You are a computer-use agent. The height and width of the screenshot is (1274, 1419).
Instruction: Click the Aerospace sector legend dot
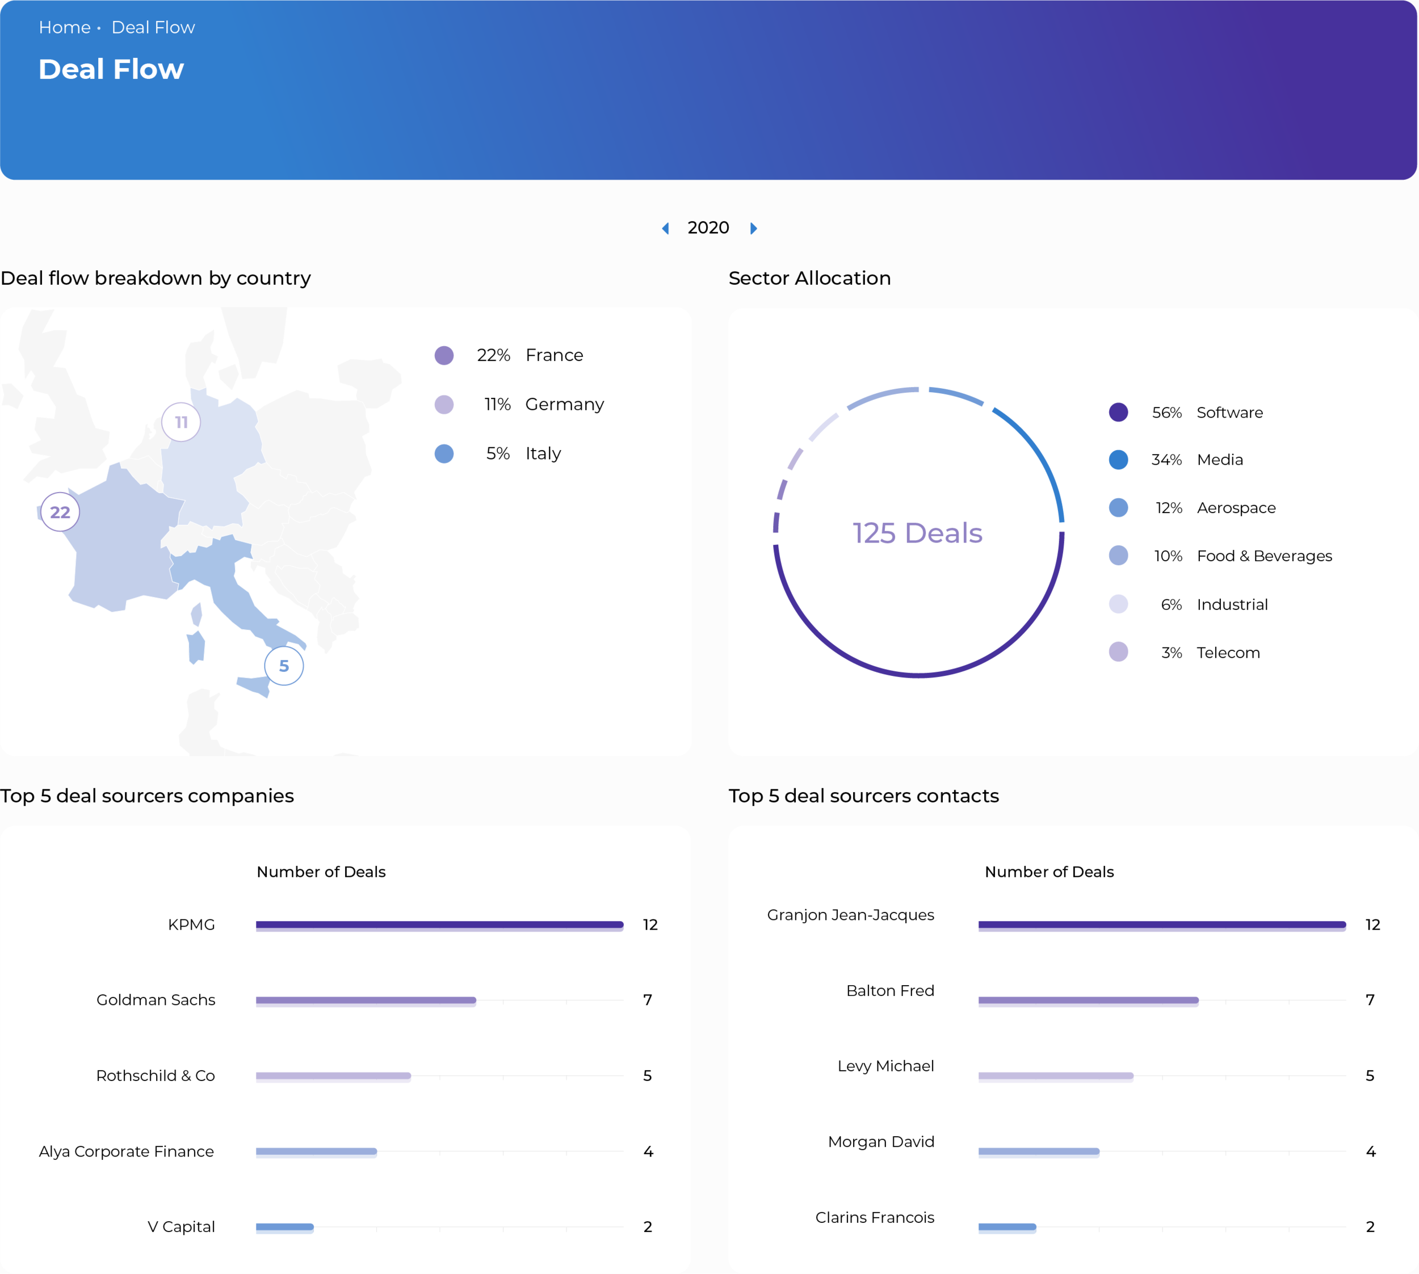pyautogui.click(x=1119, y=507)
